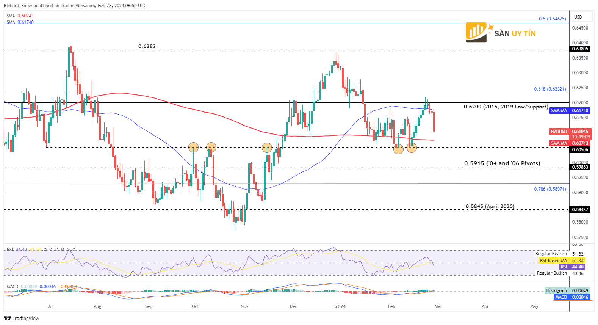Click the orange -0.00003 MACD legend value
The height and width of the screenshot is (325, 598).
point(67,287)
